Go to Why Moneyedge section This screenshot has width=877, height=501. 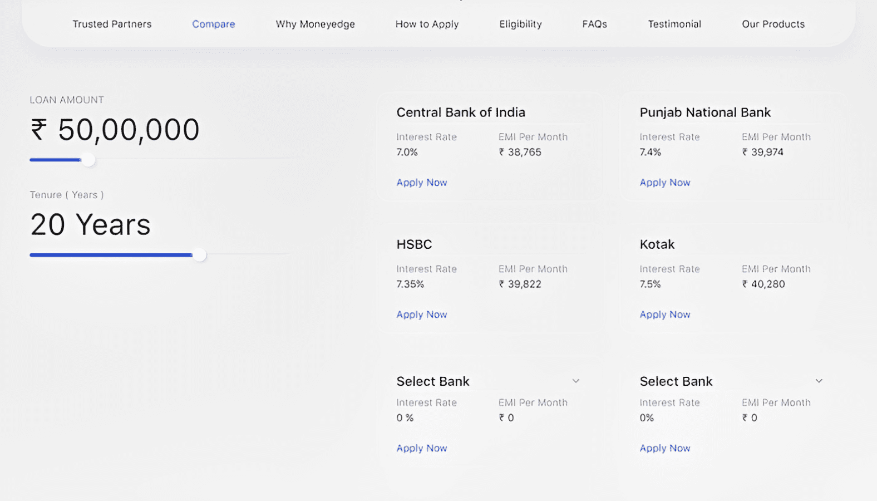(x=315, y=24)
